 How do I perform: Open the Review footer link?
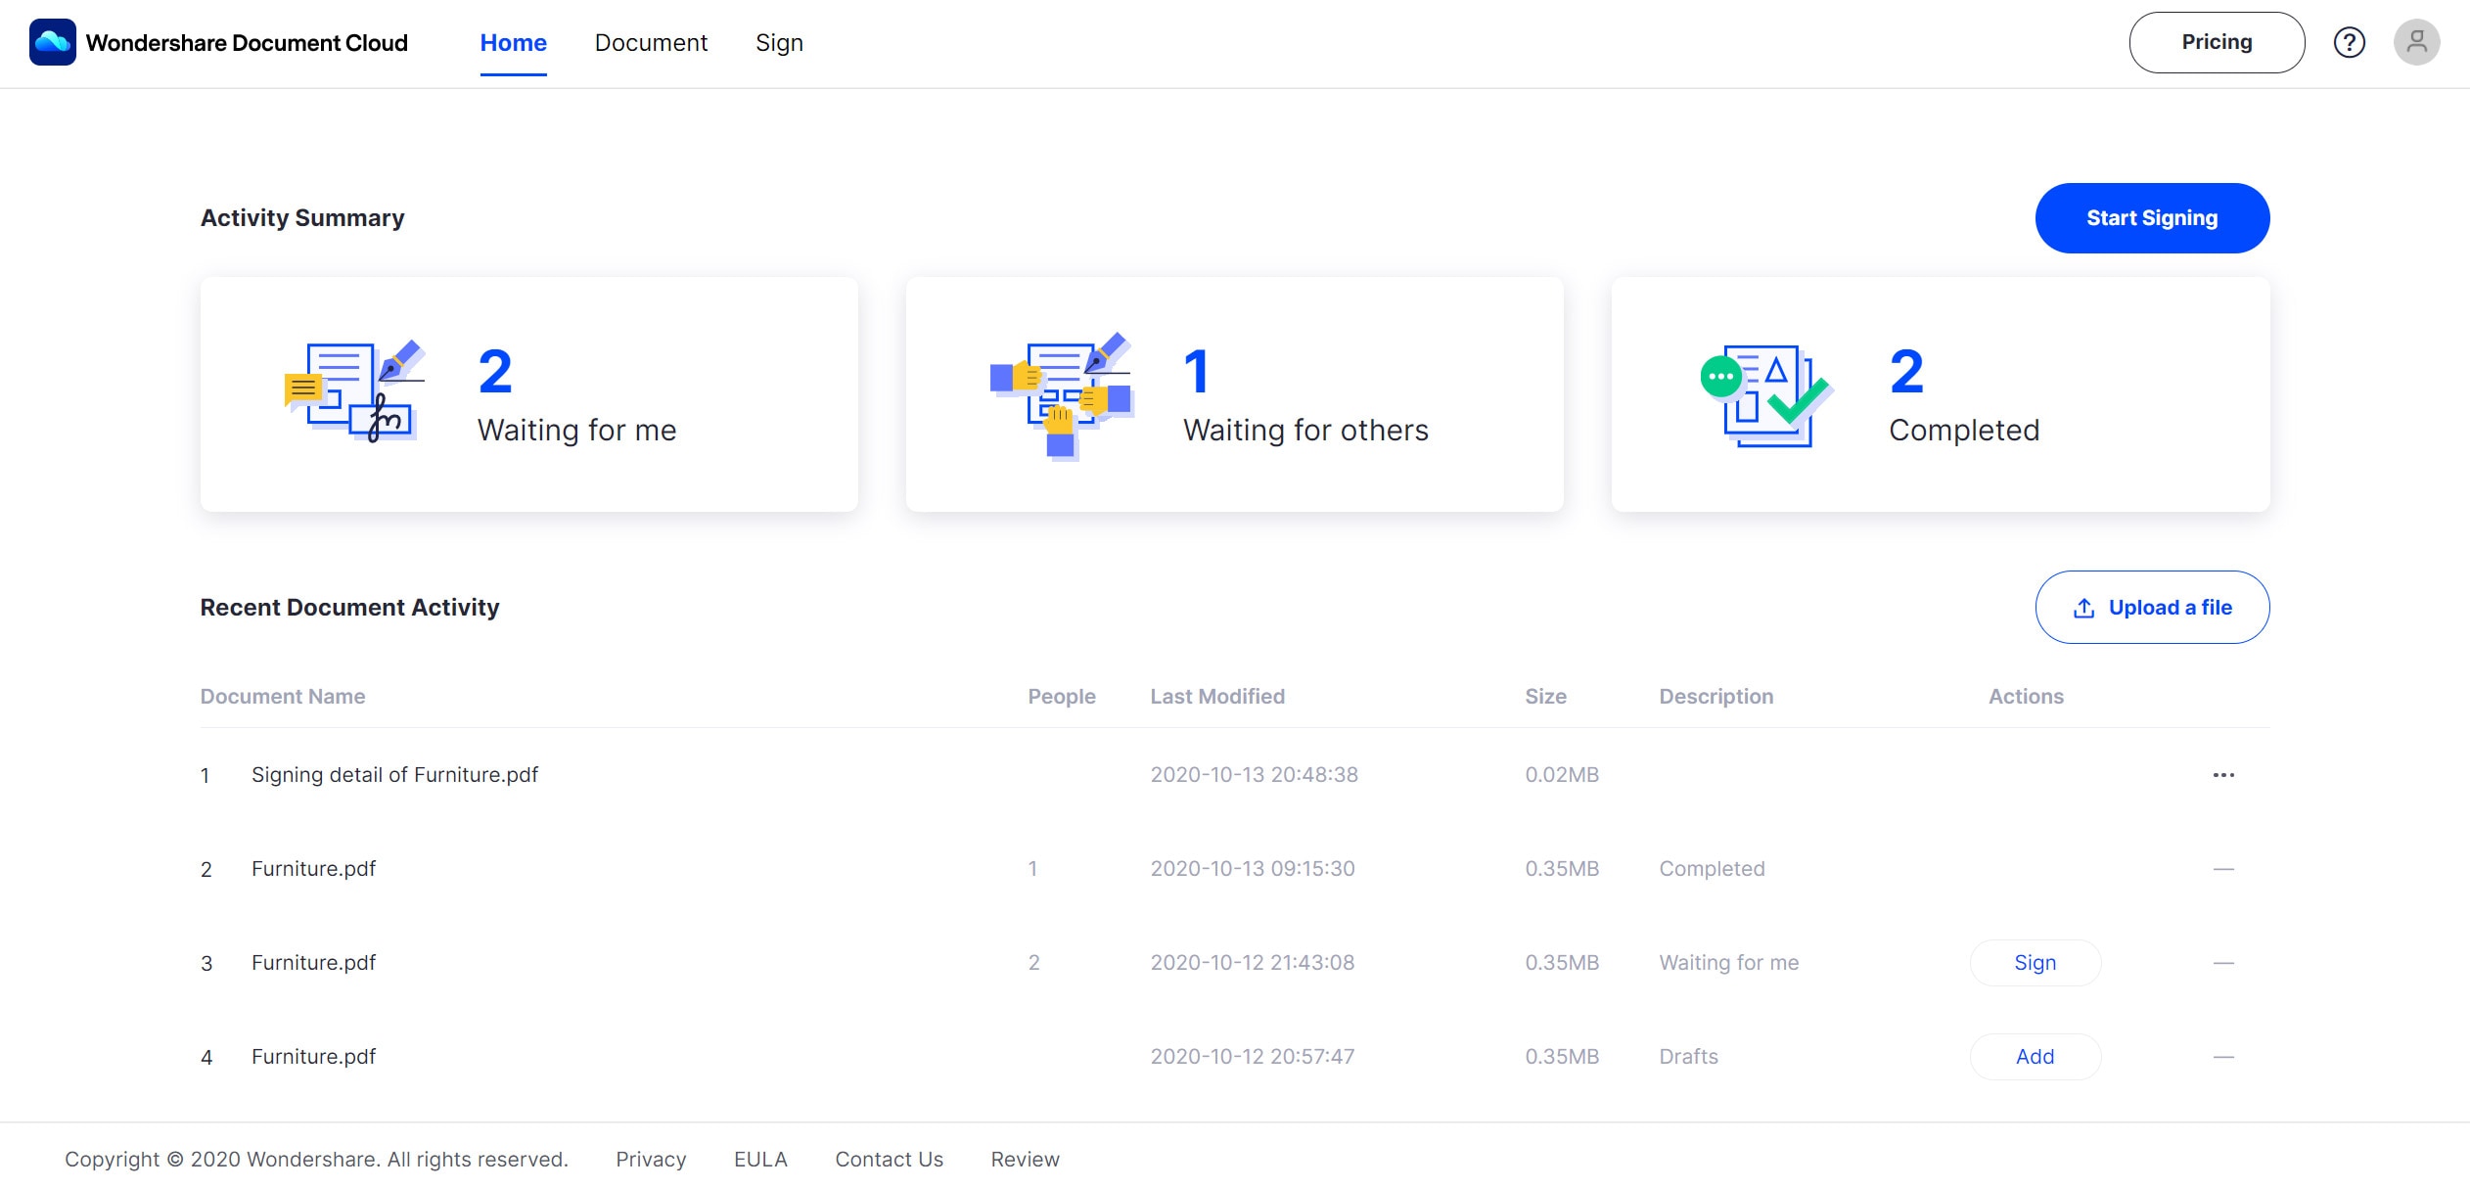point(1025,1160)
